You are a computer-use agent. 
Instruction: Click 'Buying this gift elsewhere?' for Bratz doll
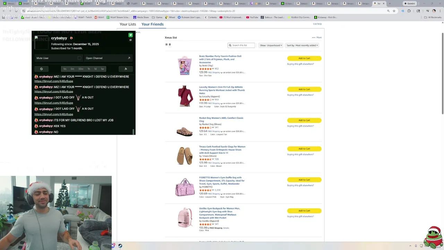pyautogui.click(x=300, y=64)
